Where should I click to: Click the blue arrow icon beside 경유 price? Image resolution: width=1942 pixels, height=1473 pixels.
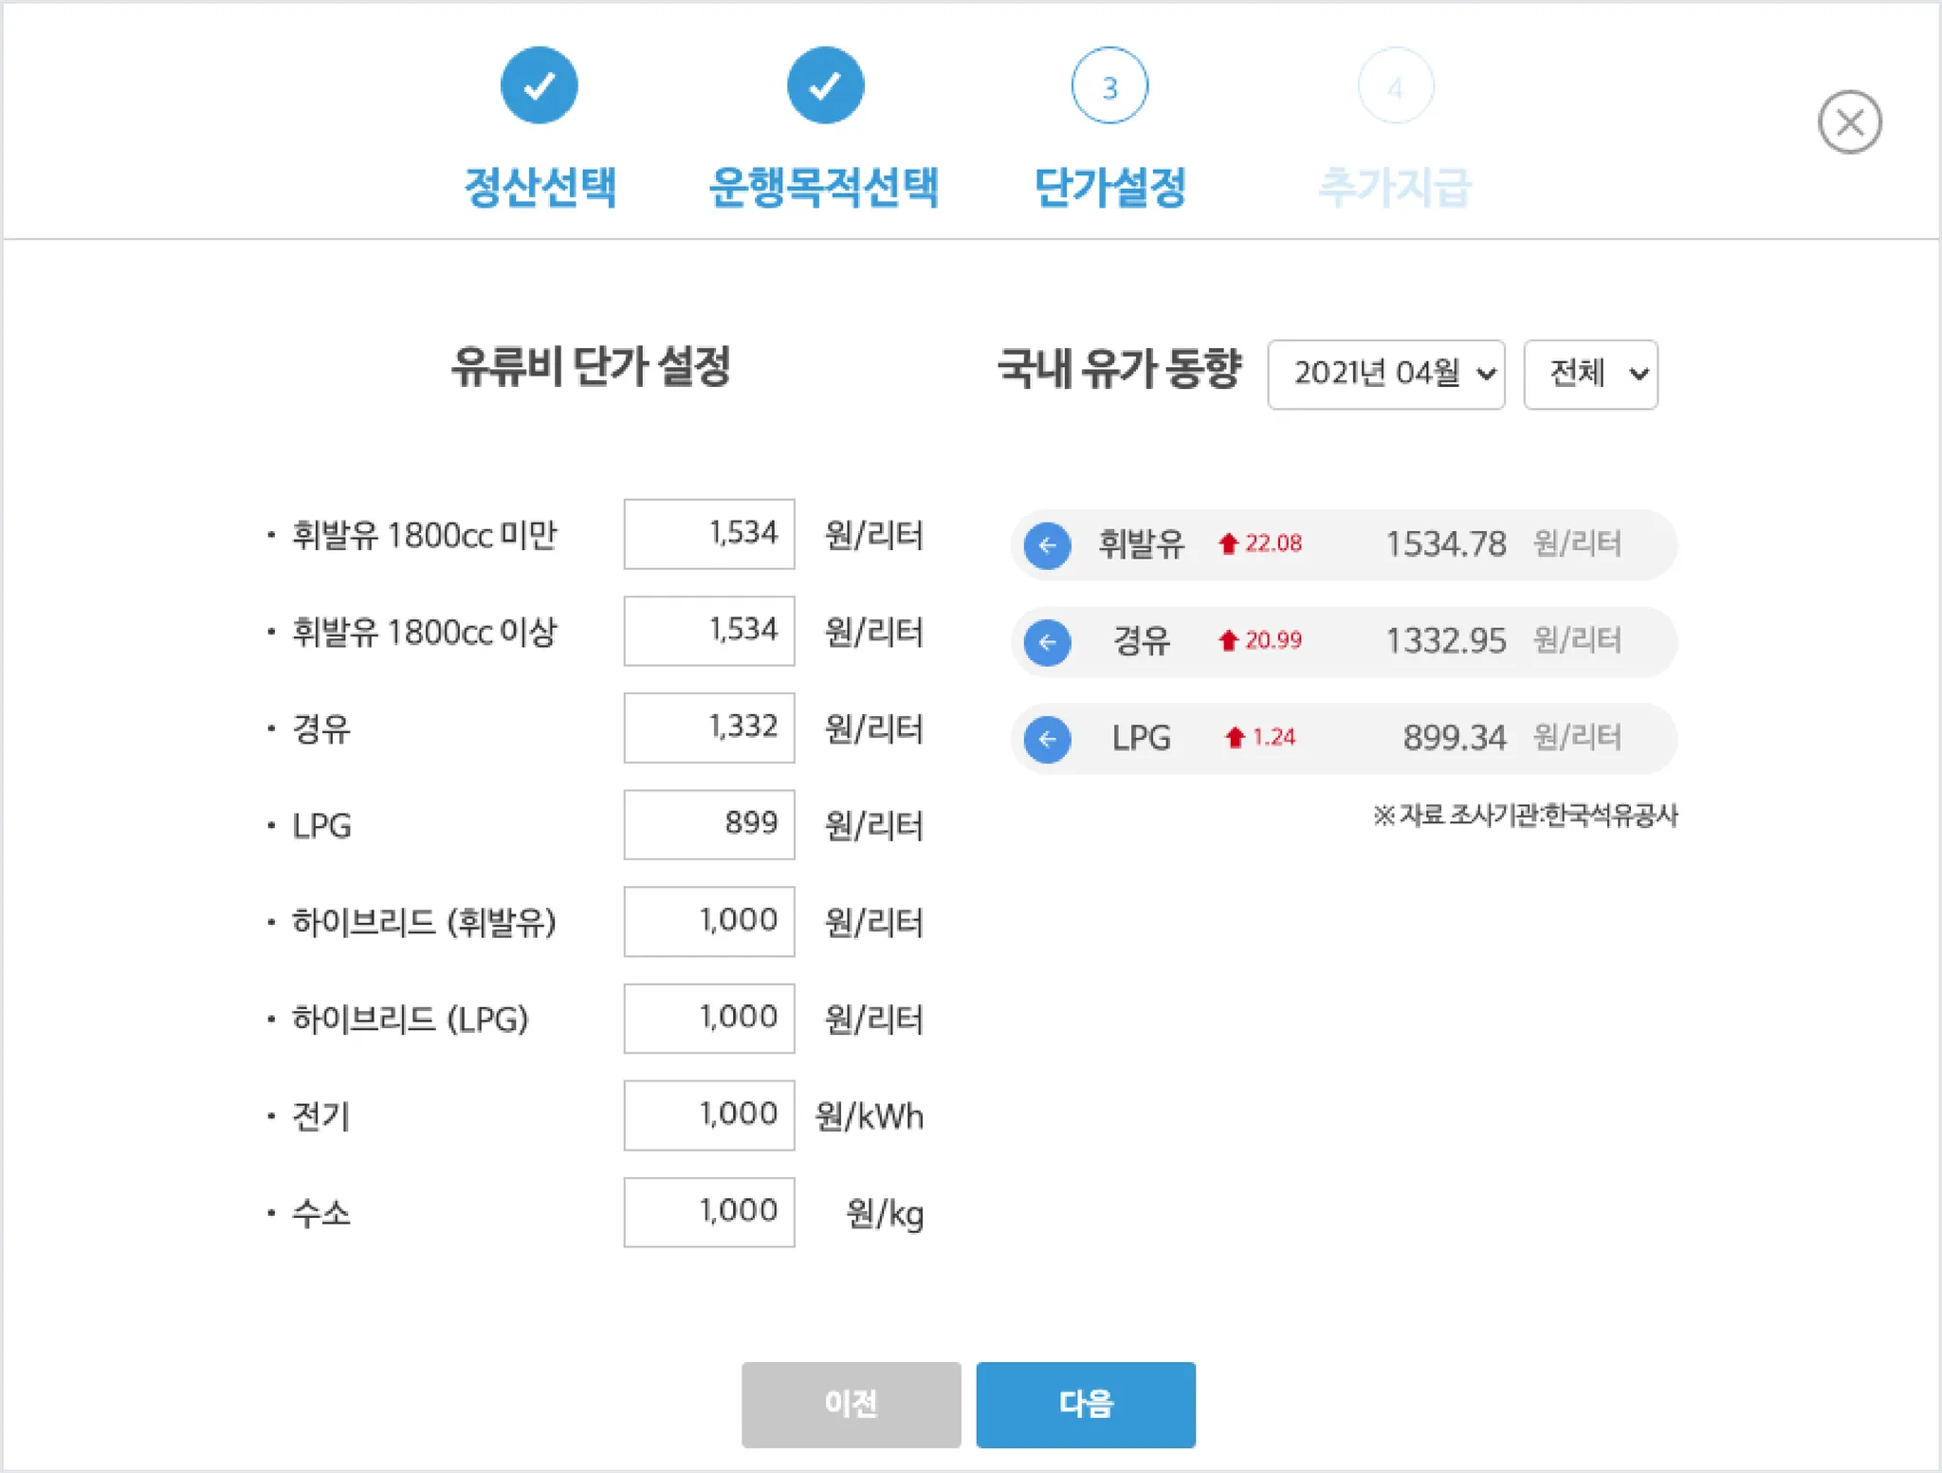(x=1047, y=642)
